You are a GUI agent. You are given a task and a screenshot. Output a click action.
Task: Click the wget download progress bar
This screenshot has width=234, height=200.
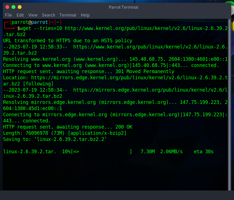click(x=101, y=152)
